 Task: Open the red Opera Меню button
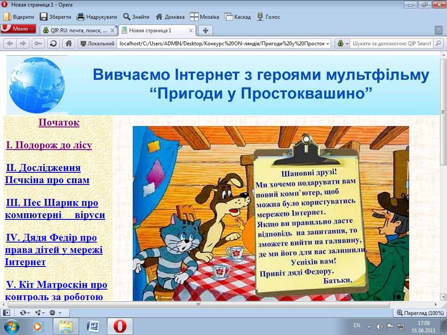pyautogui.click(x=18, y=29)
